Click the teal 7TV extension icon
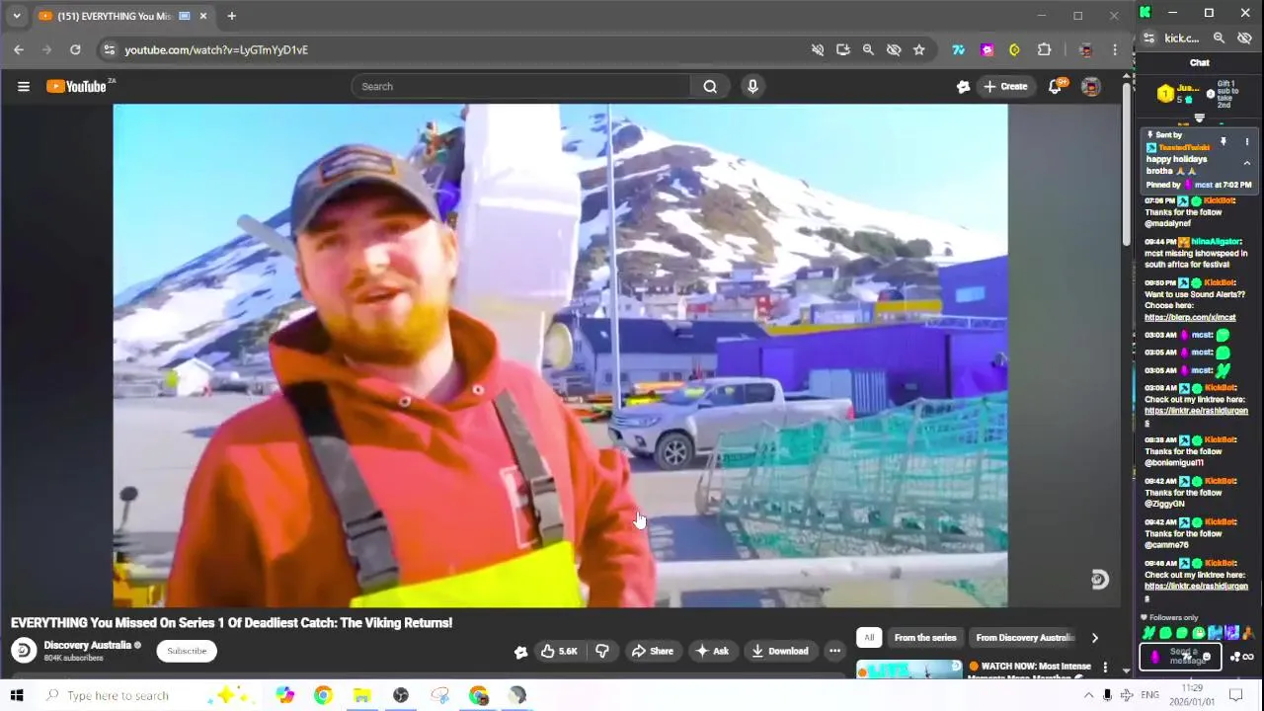 click(958, 49)
